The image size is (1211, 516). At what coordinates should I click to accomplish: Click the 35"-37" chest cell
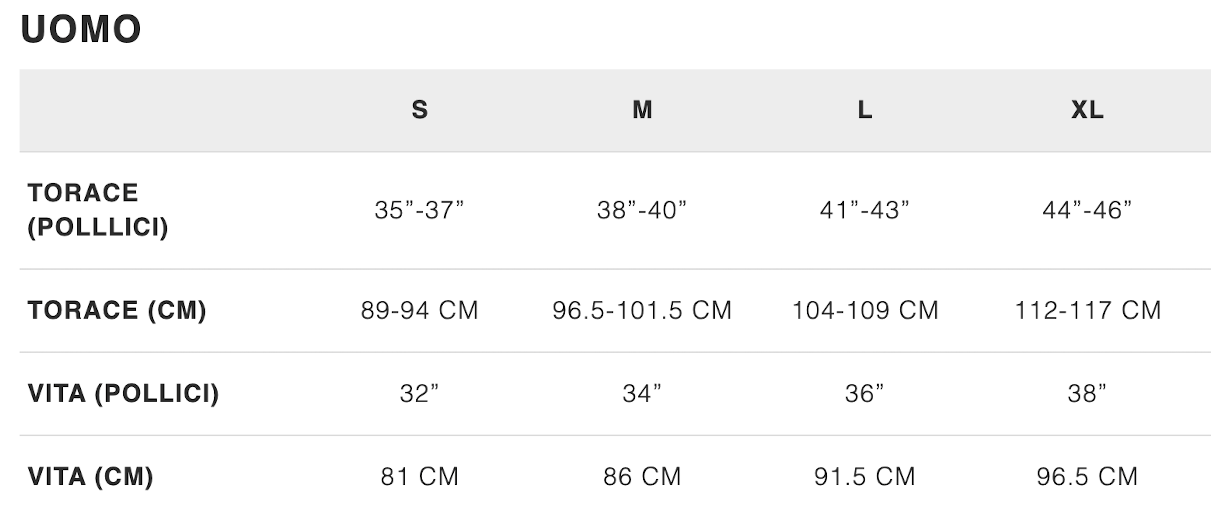[419, 210]
